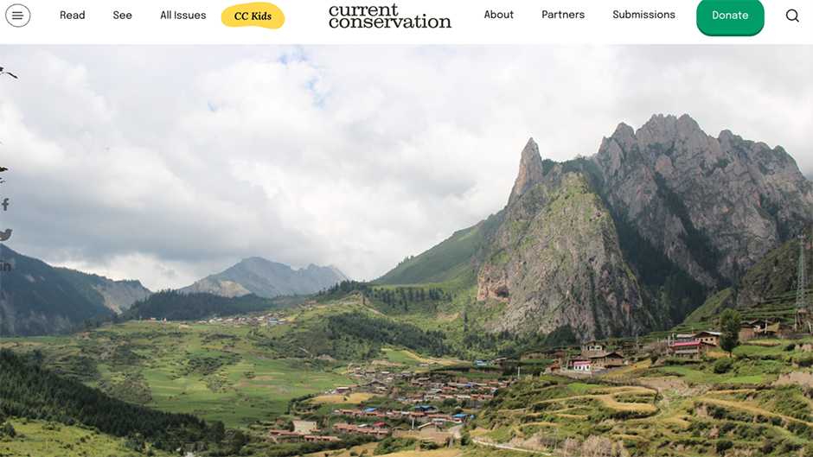This screenshot has height=457, width=813.
Task: Share the article via Facebook icon
Action: tap(5, 204)
